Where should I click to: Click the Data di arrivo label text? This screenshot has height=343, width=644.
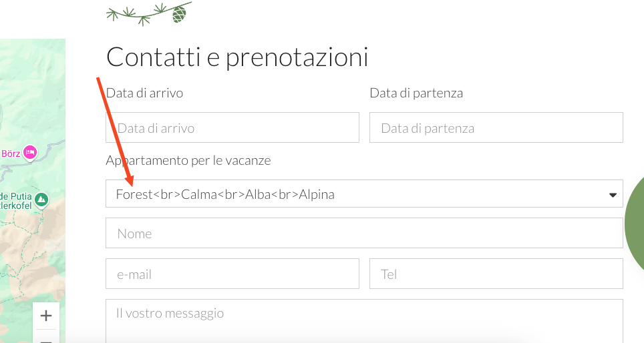point(144,93)
